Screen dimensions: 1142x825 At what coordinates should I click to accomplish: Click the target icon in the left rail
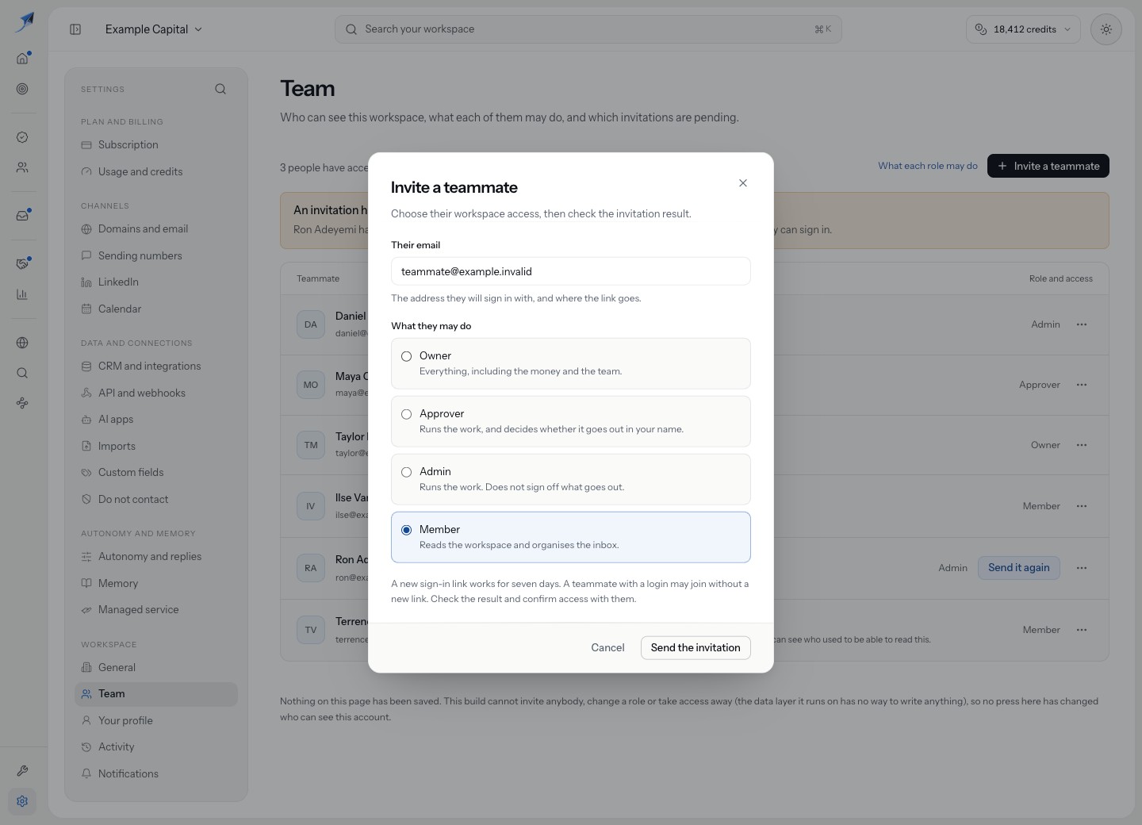tap(22, 89)
